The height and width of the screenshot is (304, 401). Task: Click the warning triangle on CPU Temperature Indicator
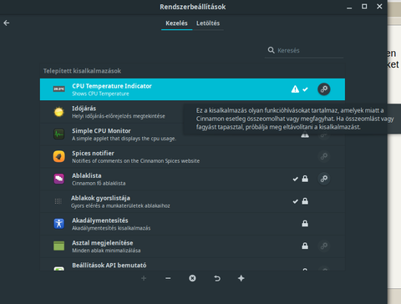[x=295, y=89]
